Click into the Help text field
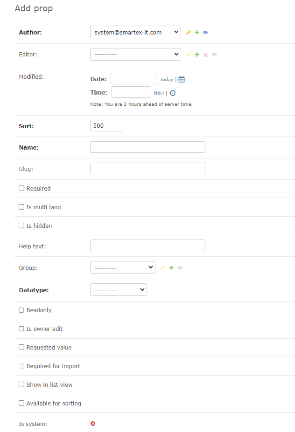 coord(147,246)
